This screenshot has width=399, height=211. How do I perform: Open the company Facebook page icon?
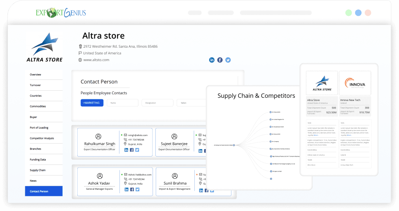220,60
